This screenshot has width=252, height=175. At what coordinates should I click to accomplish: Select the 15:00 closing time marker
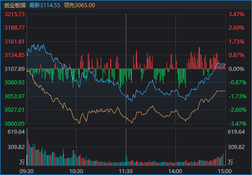[225, 171]
